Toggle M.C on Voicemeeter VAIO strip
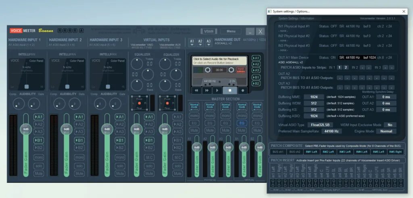 tap(149, 157)
